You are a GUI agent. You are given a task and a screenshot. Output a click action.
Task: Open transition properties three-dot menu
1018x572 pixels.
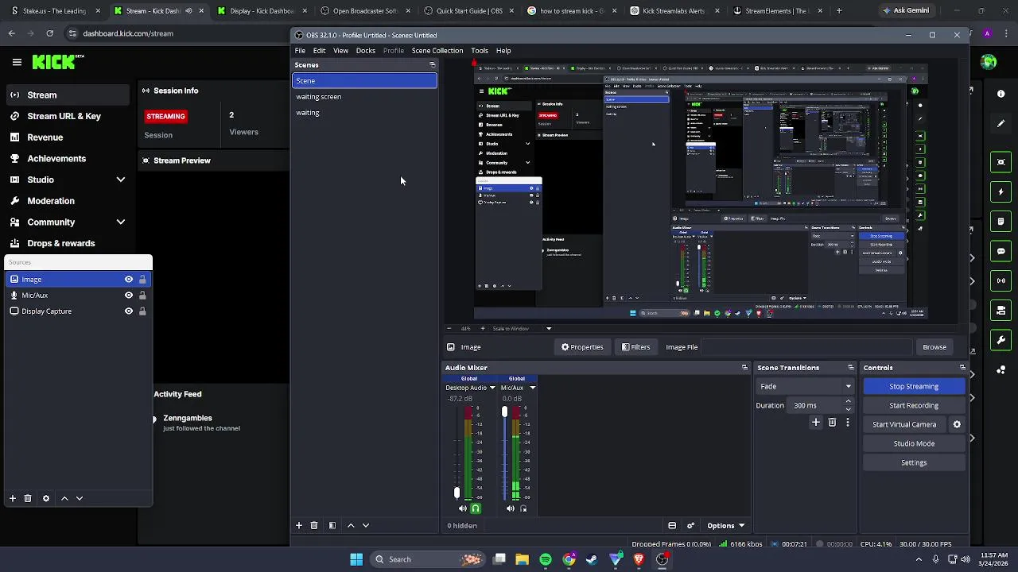coord(848,423)
